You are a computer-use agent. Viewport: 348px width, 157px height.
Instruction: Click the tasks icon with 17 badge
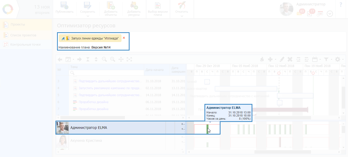point(310,13)
